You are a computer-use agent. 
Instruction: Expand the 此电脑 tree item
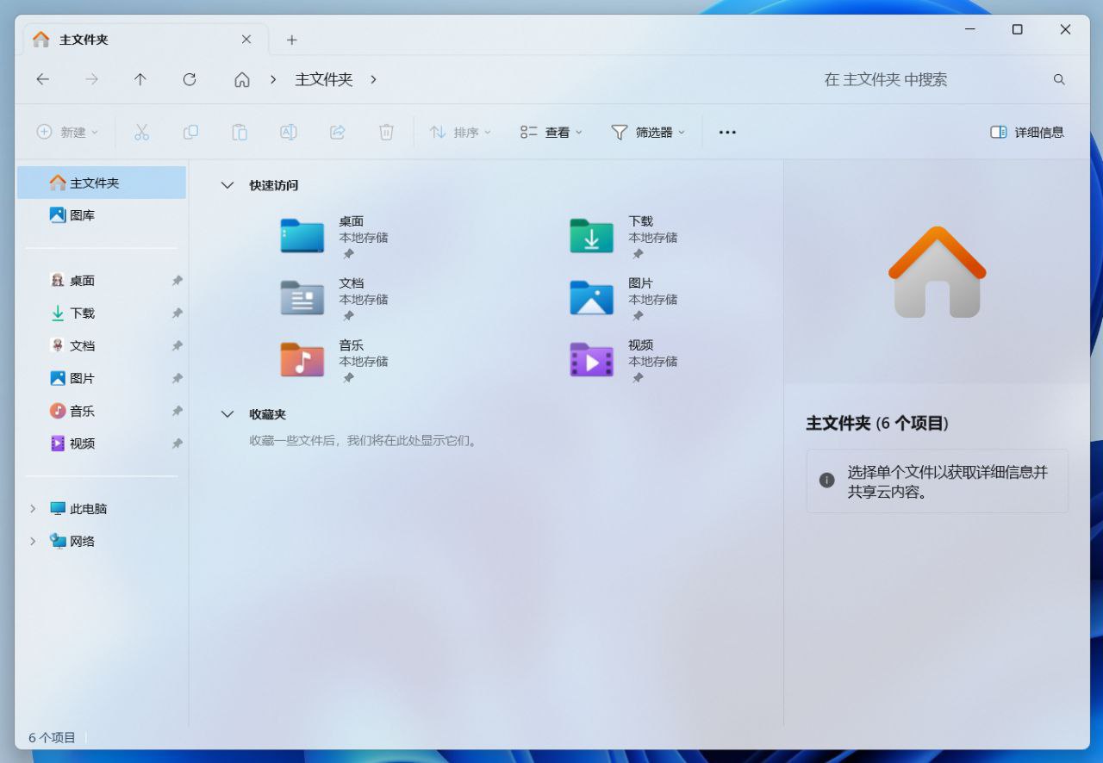coord(34,508)
